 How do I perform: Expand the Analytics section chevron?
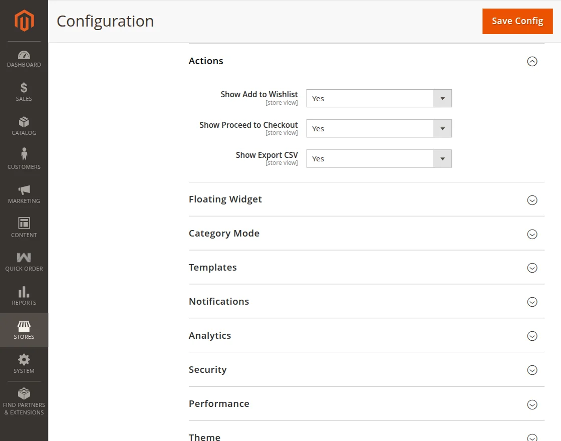(532, 336)
